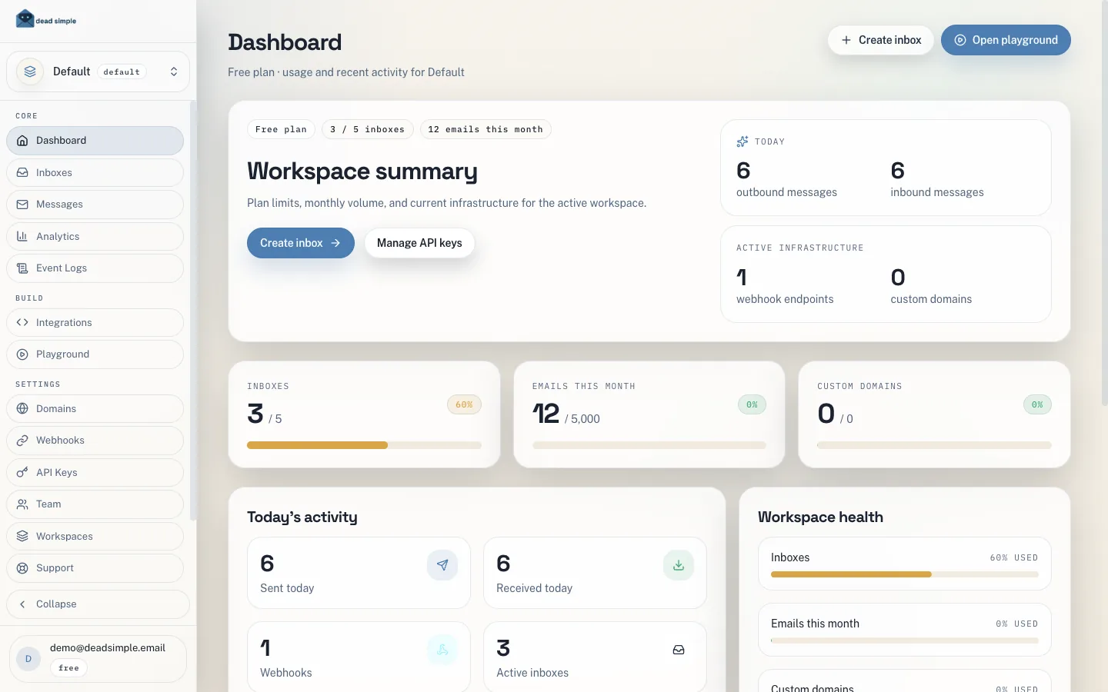Click the custom domains count in Active Infrastructure
Viewport: 1108px width, 692px height.
click(x=898, y=278)
